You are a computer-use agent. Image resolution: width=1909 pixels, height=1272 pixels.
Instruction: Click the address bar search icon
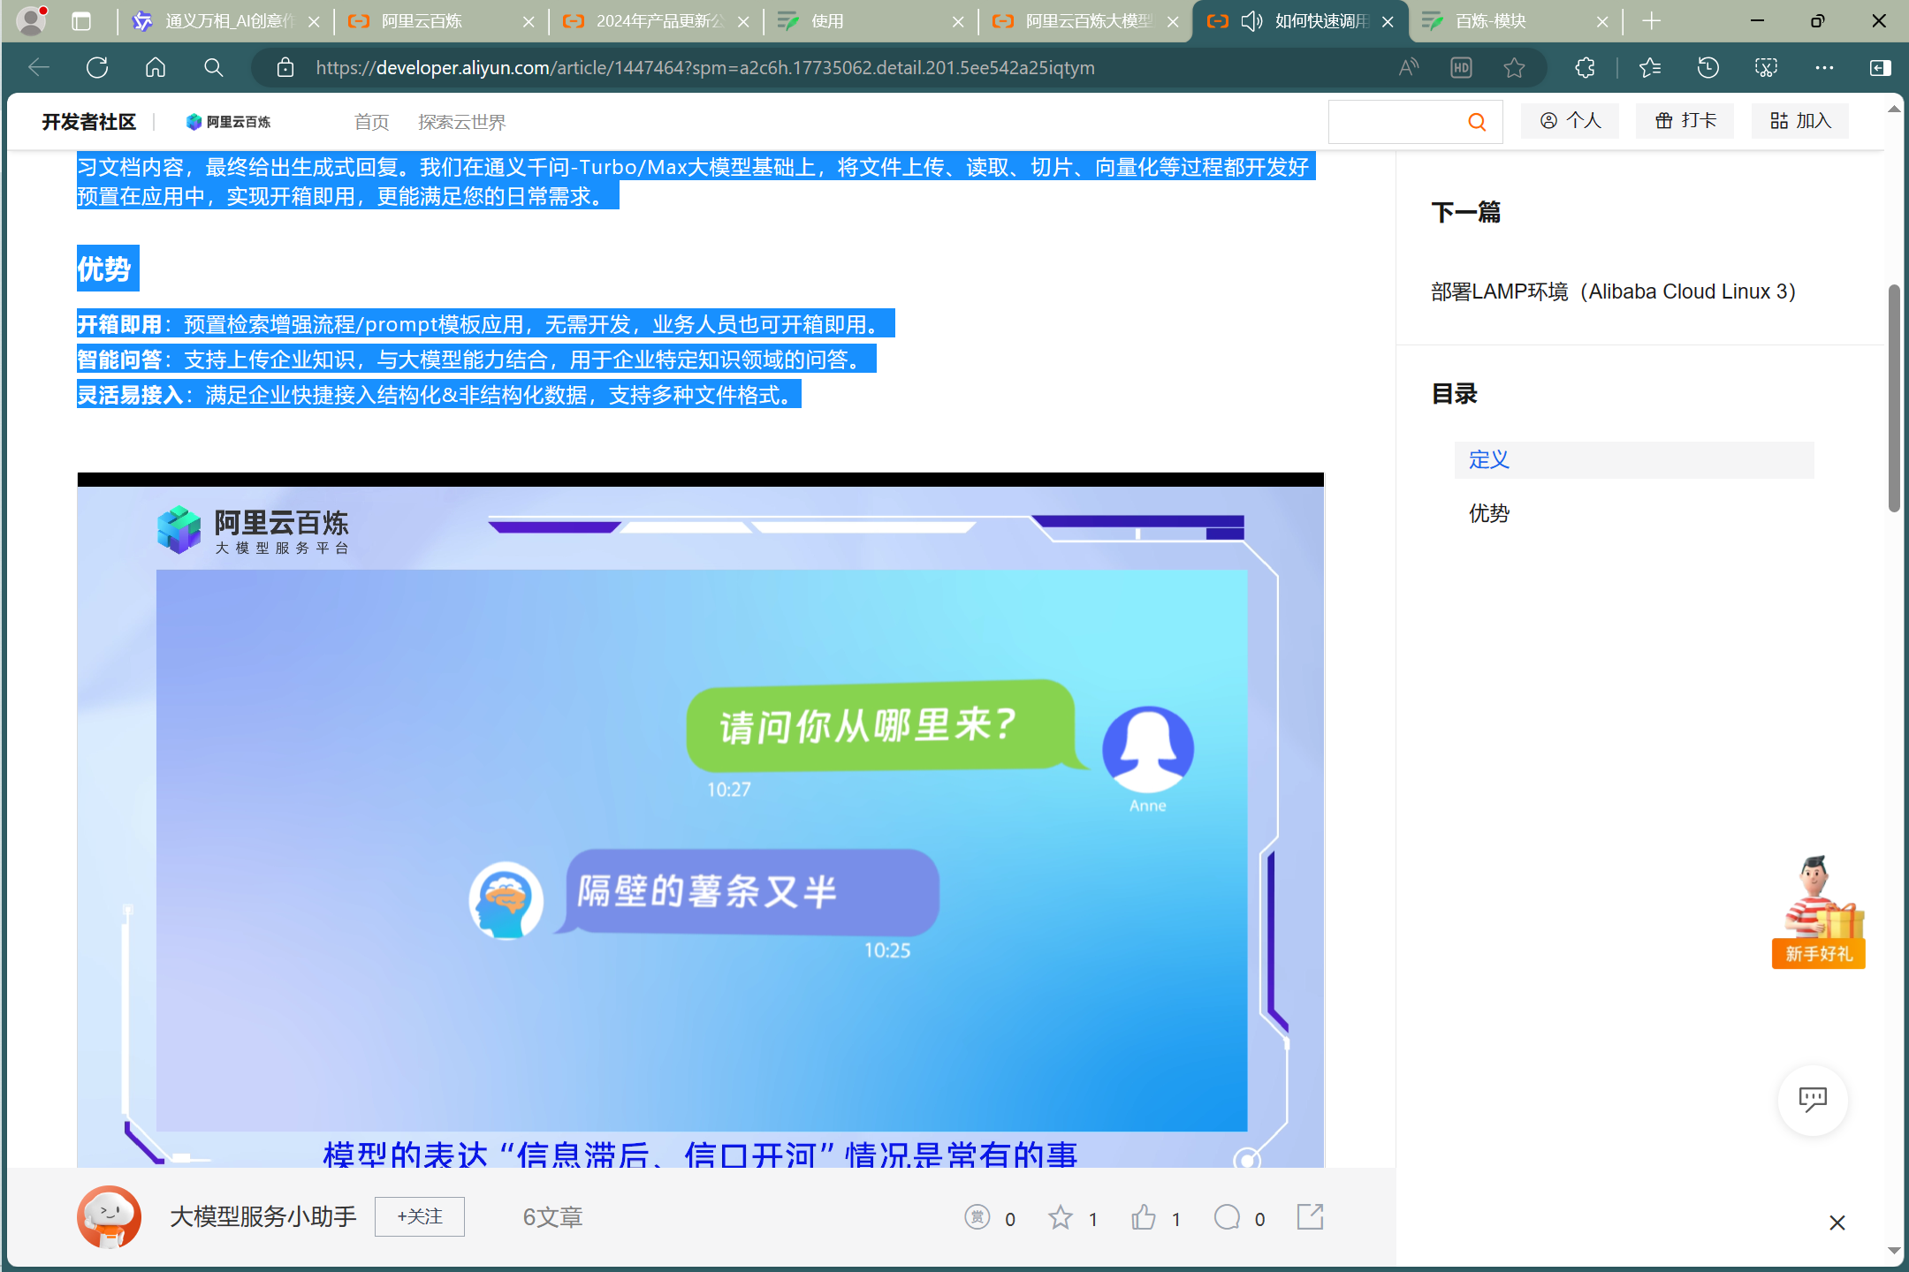[213, 68]
